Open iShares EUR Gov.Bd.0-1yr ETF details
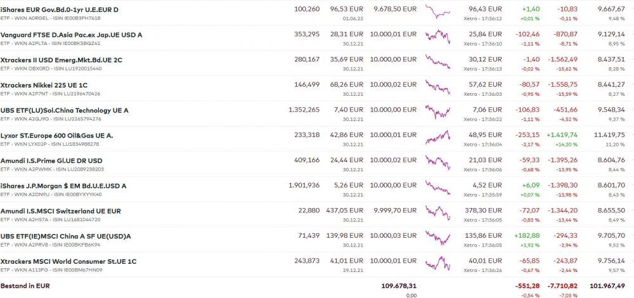The image size is (634, 298). pyautogui.click(x=59, y=10)
